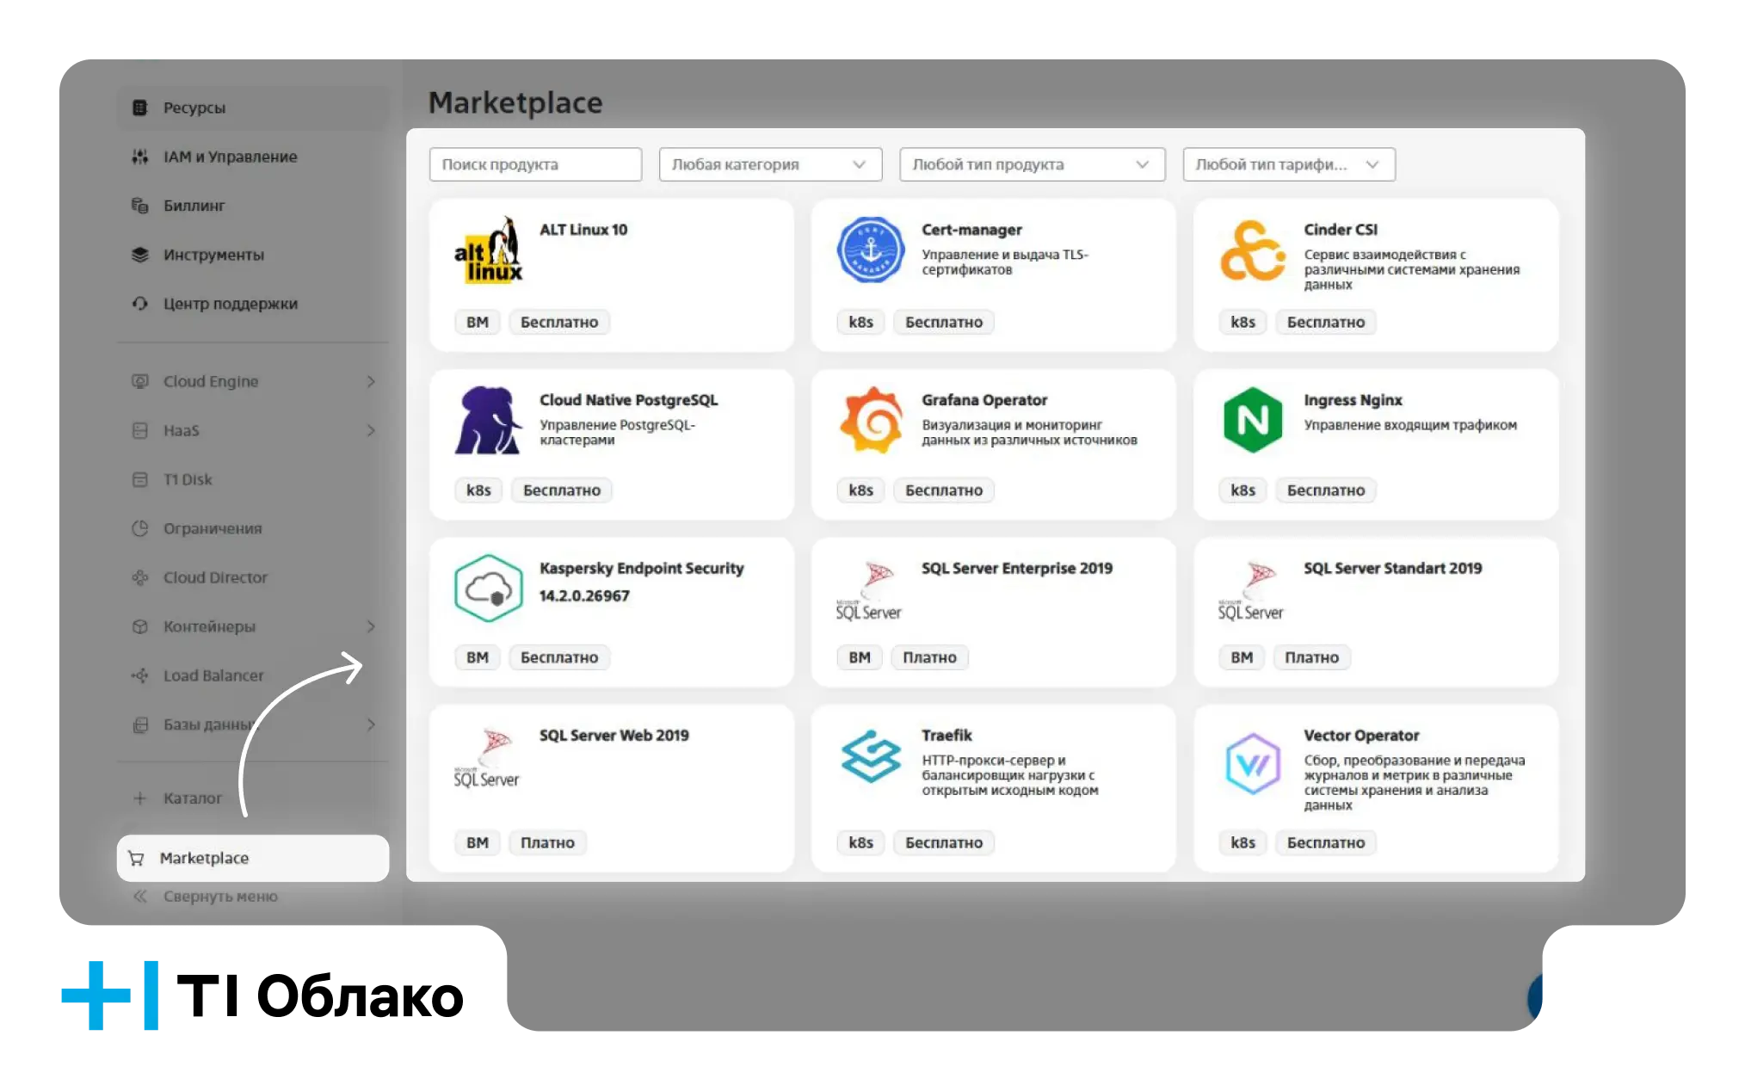
Task: Expand the Базы данных submenu chevron
Action: 371,724
